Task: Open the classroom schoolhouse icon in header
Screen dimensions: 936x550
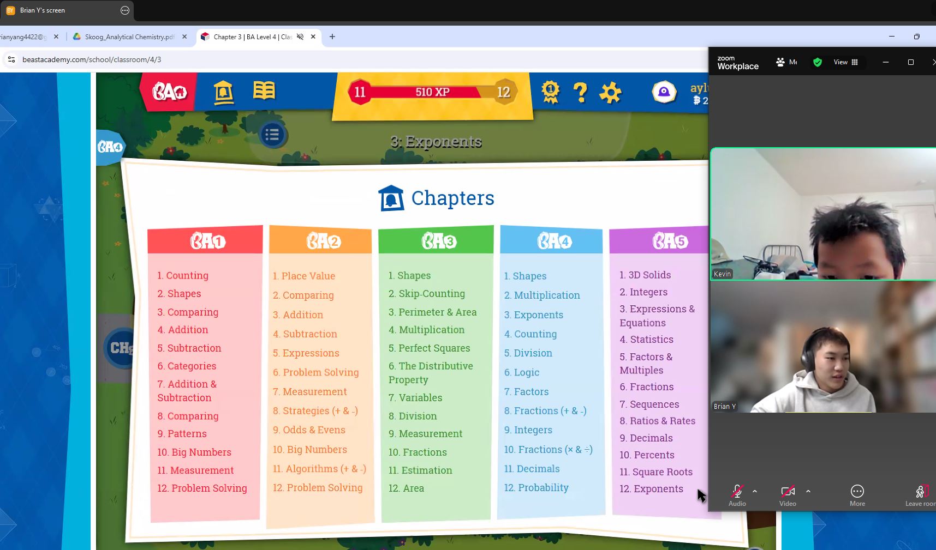Action: pyautogui.click(x=223, y=92)
